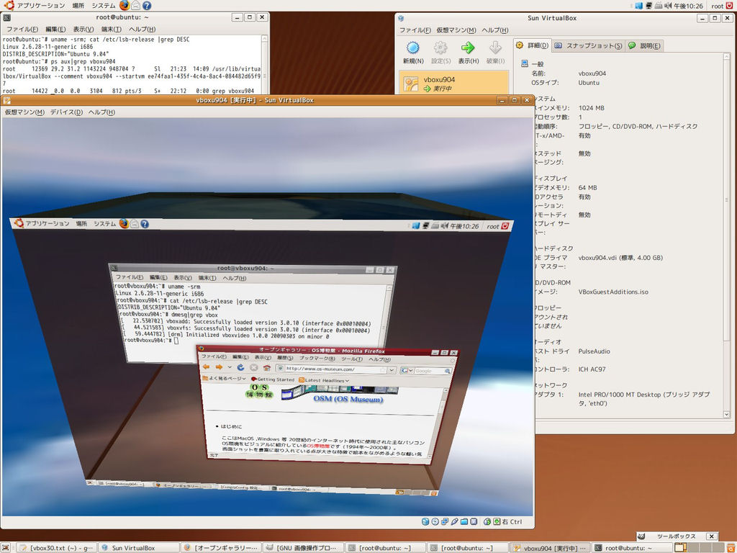737x553 pixels.
Task: Open 端末(T) menu in root@ubuntu terminal
Action: click(x=112, y=29)
